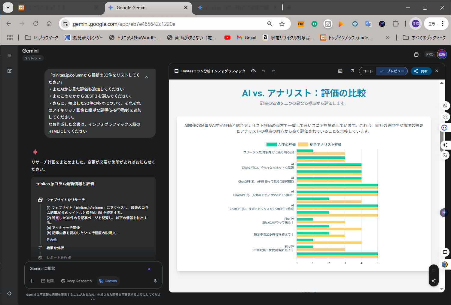Click the floating sparkle edit button on canvas
The height and width of the screenshot is (305, 451).
tap(434, 281)
